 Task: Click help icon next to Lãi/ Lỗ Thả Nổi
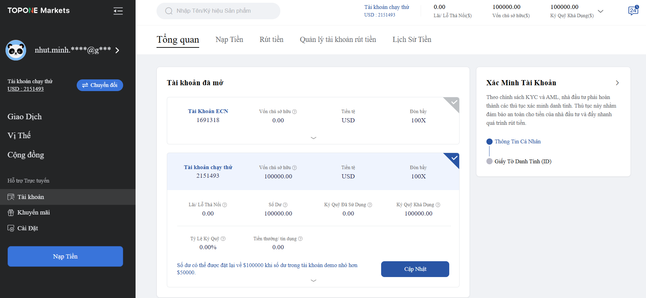225,205
